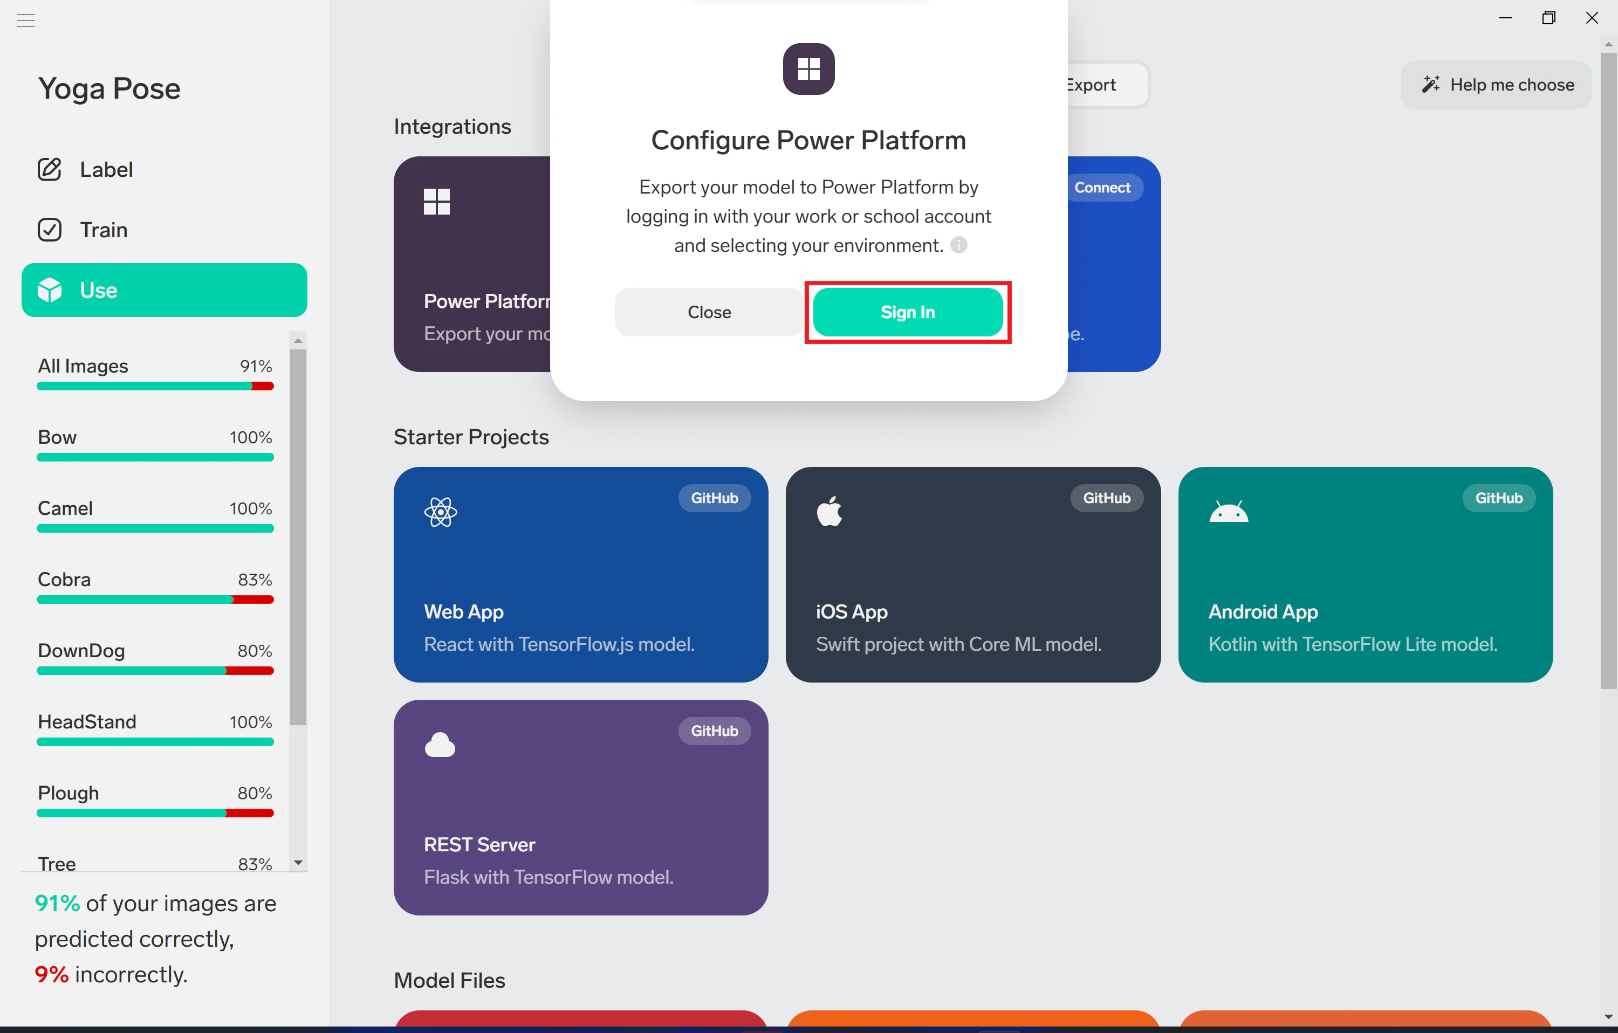Image resolution: width=1618 pixels, height=1033 pixels.
Task: Click the Camel accuracy progress bar
Action: pos(155,528)
